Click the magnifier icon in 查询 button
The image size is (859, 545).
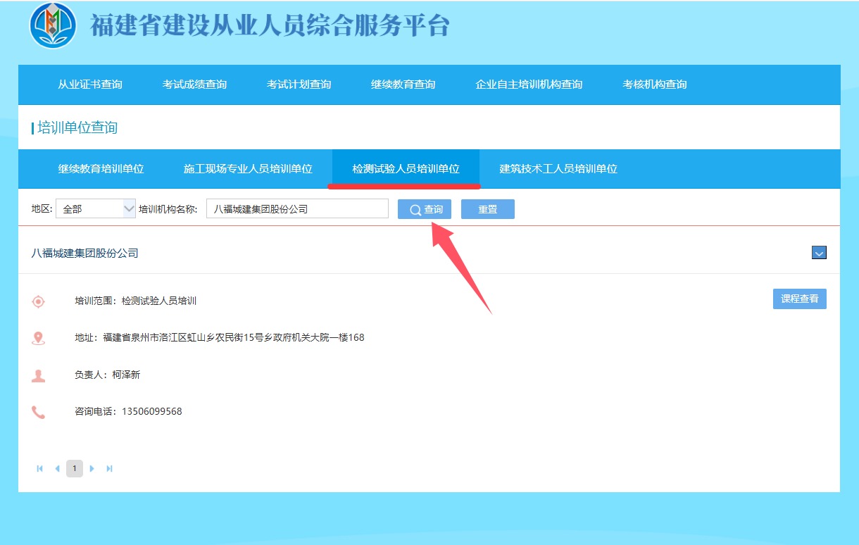tap(415, 208)
